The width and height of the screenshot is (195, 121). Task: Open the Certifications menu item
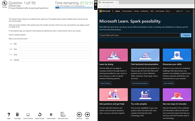tap(144, 11)
